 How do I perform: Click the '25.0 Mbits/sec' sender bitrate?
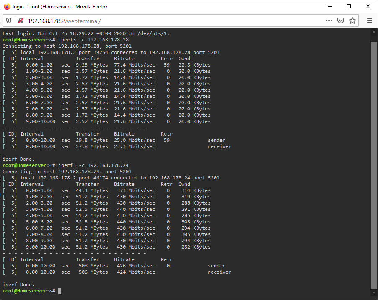pos(135,140)
